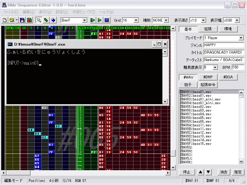Select the green pencil write tool

[x=46, y=20]
